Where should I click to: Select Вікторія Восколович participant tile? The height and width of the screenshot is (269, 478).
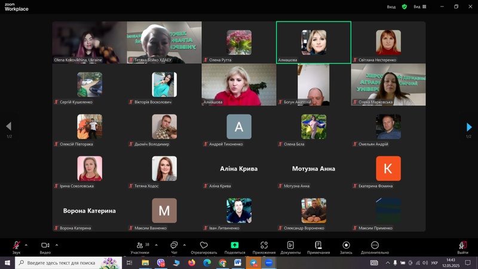click(x=164, y=85)
